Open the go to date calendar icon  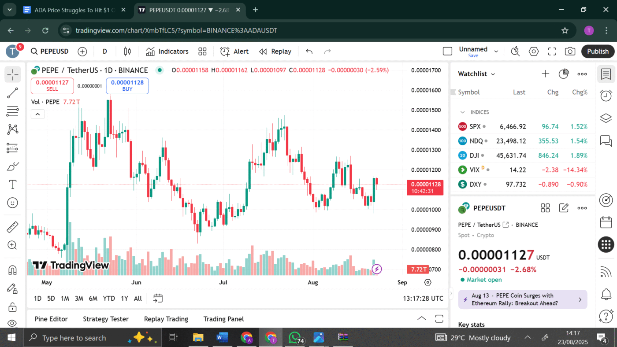pyautogui.click(x=158, y=299)
